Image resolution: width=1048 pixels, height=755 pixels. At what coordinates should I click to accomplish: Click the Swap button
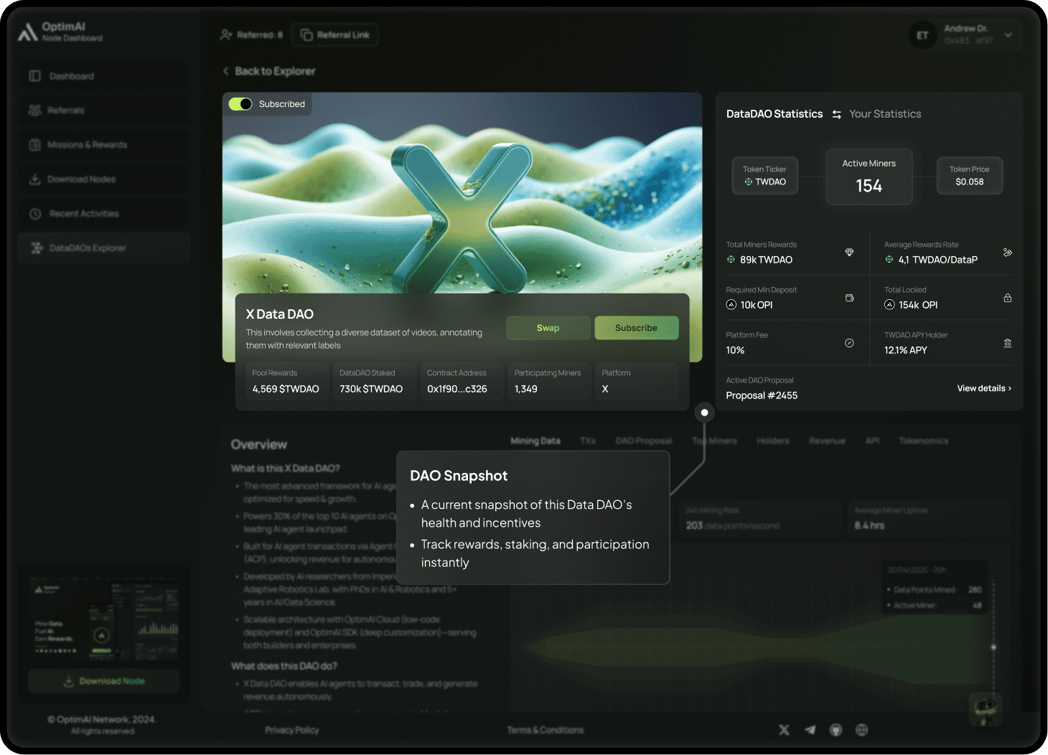coord(548,327)
